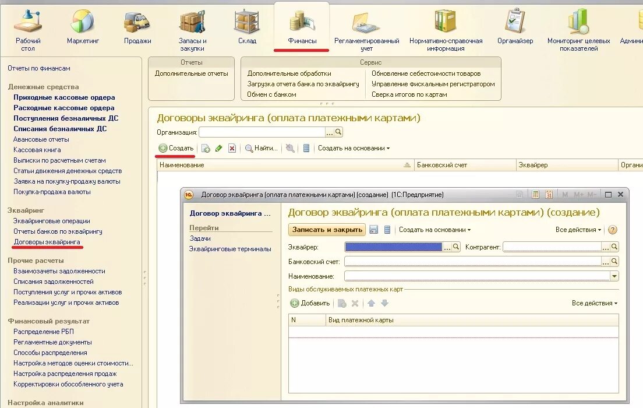Viewport: 643px width, 408px height.
Task: Open Расходные кассовые ордера
Action: [64, 108]
